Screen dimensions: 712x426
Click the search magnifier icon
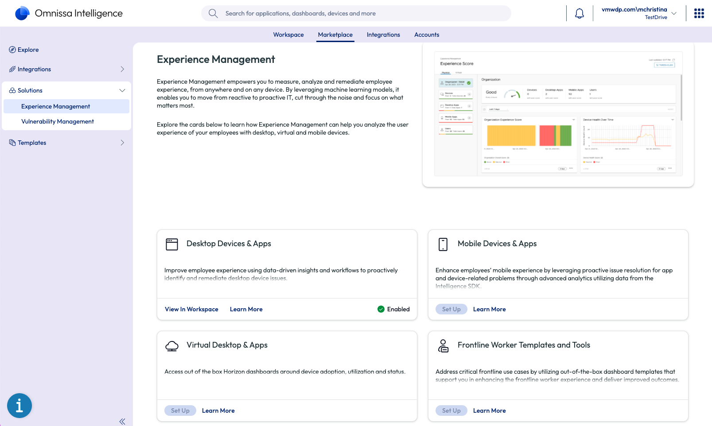pyautogui.click(x=213, y=13)
